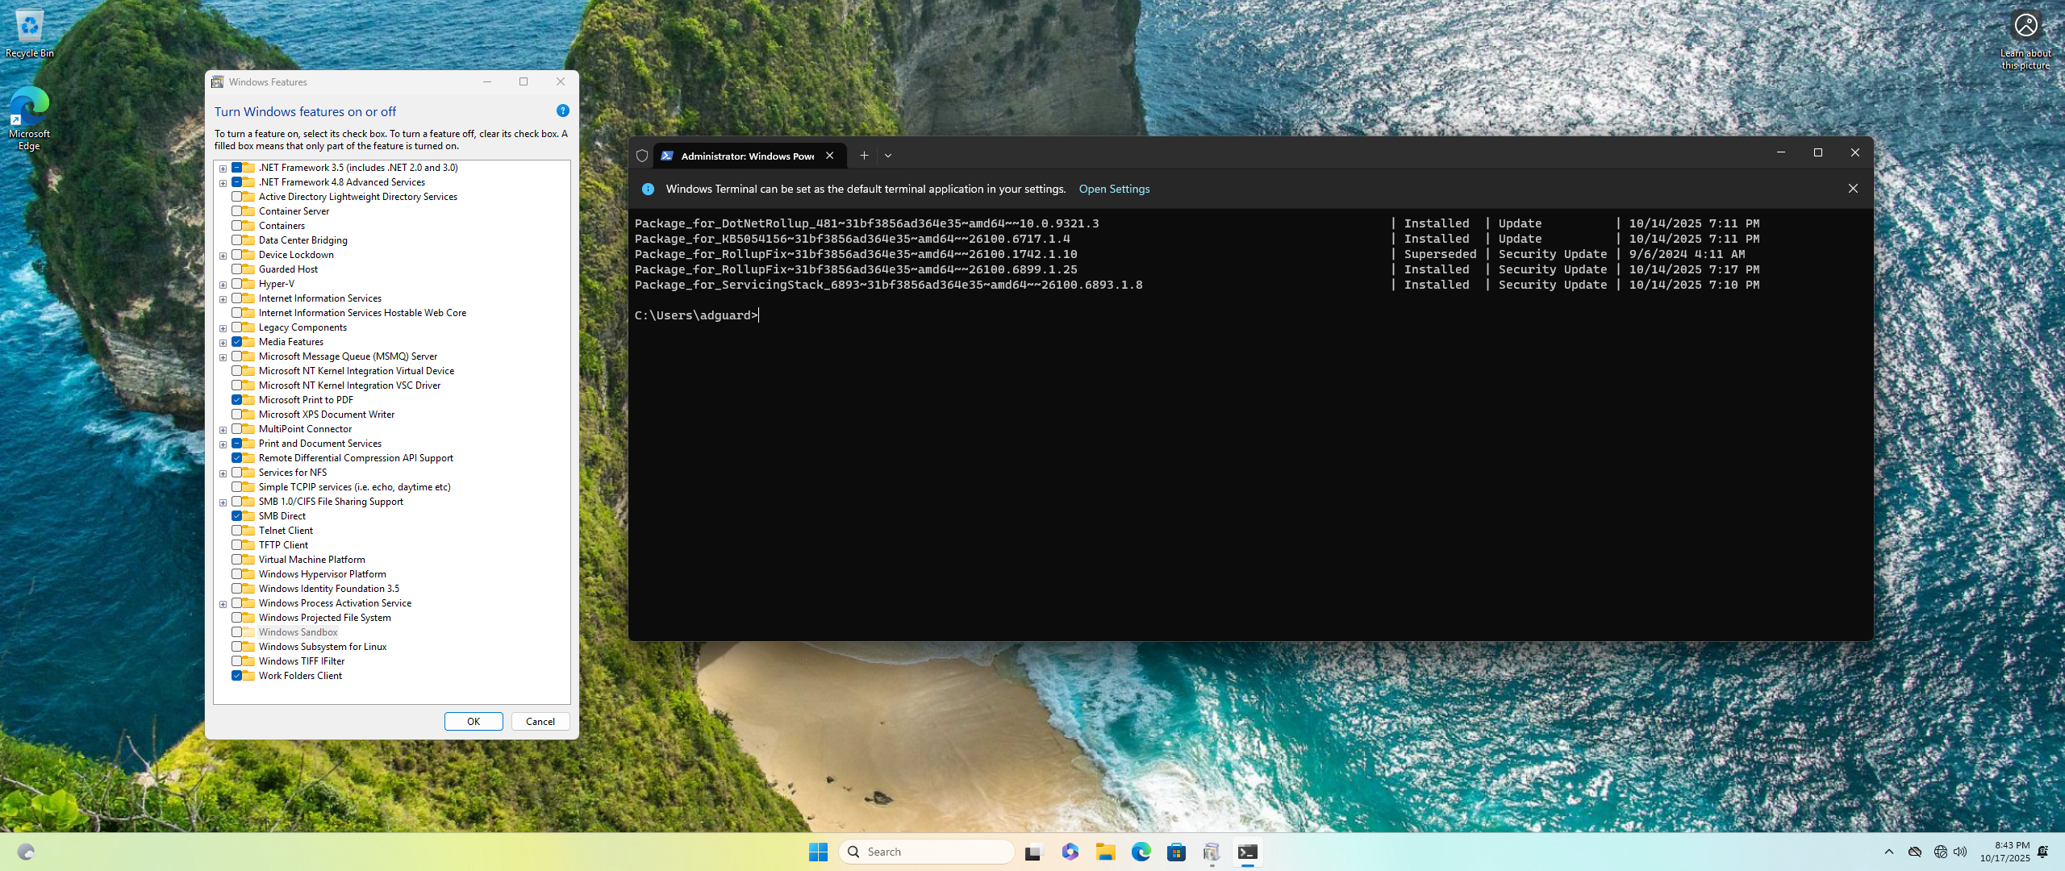Click the help icon in Windows Features
2065x871 pixels.
coord(562,111)
